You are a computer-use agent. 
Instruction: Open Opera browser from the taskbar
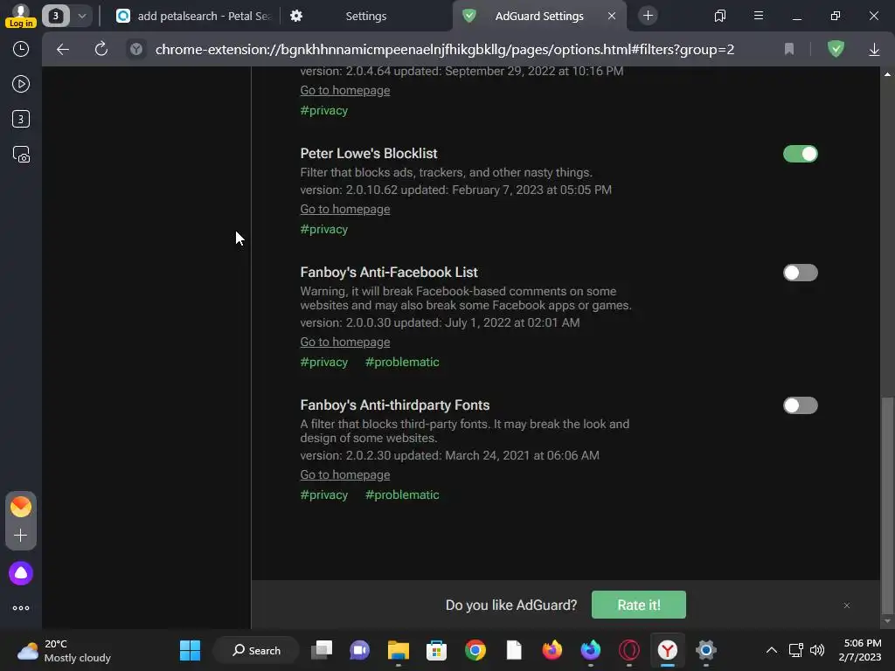pos(629,650)
